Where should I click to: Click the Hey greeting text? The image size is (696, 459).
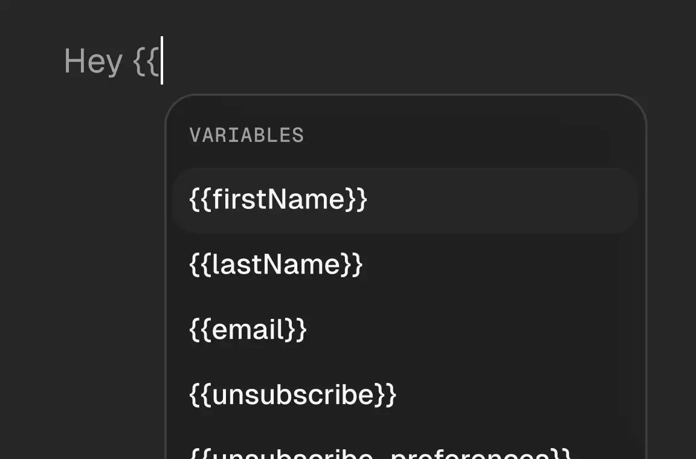pyautogui.click(x=92, y=60)
